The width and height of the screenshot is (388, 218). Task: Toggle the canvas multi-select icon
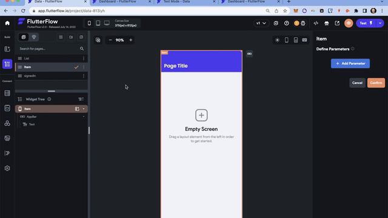(x=98, y=40)
